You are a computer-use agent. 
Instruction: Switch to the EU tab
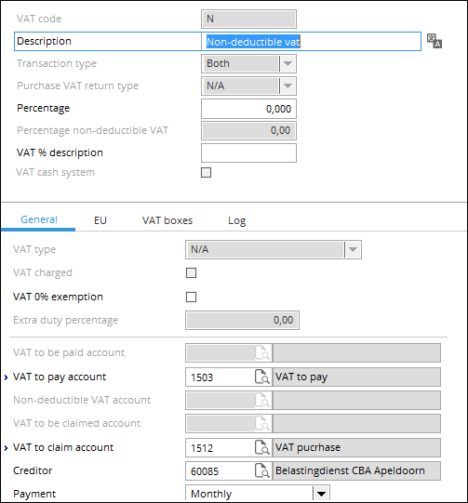[x=100, y=220]
